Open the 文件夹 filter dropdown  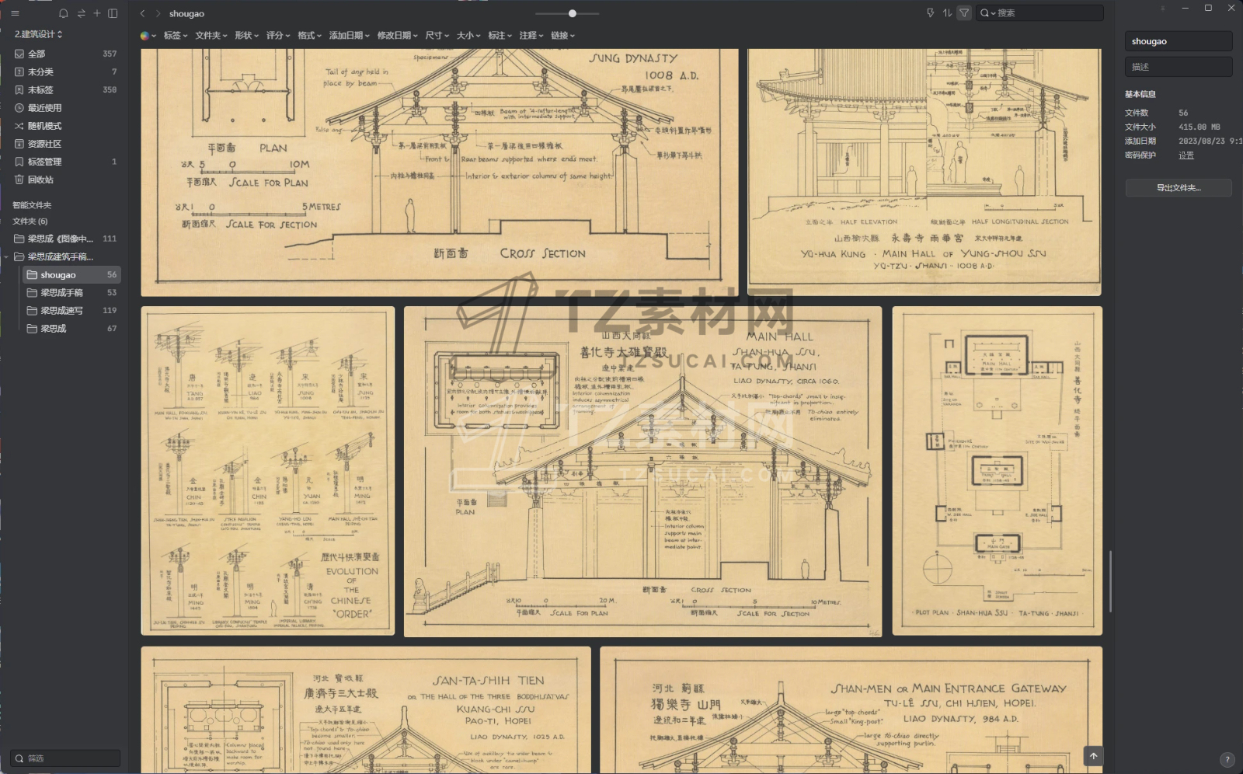[x=211, y=36]
